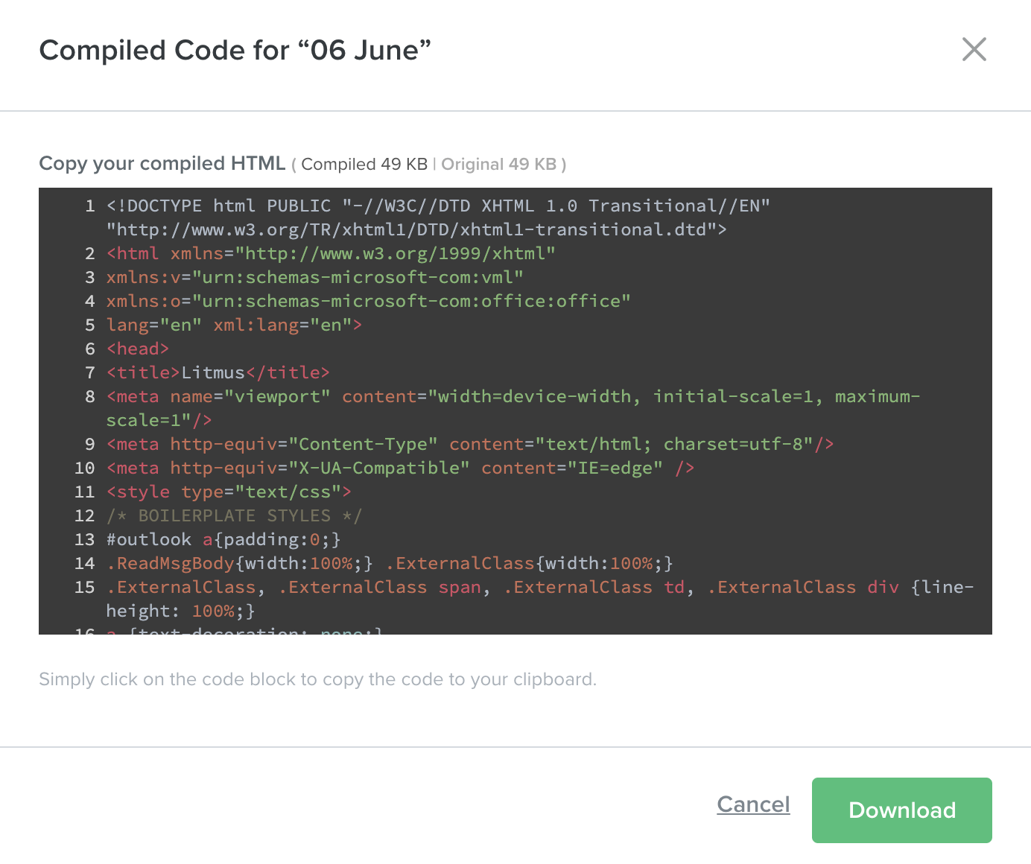Image resolution: width=1031 pixels, height=864 pixels.
Task: Click code line 2 html xmlns tag
Action: pyautogui.click(x=331, y=253)
